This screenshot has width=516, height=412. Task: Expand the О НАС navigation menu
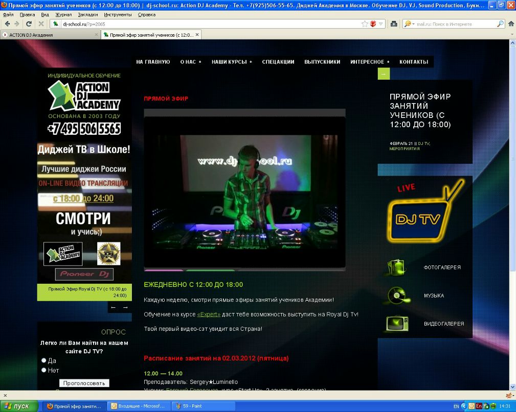[191, 62]
